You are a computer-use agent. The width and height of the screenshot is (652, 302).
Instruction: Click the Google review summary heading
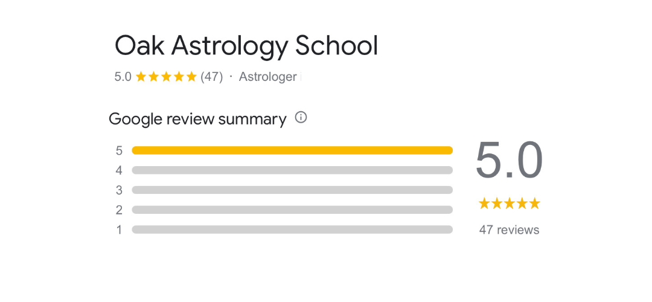[x=197, y=119]
